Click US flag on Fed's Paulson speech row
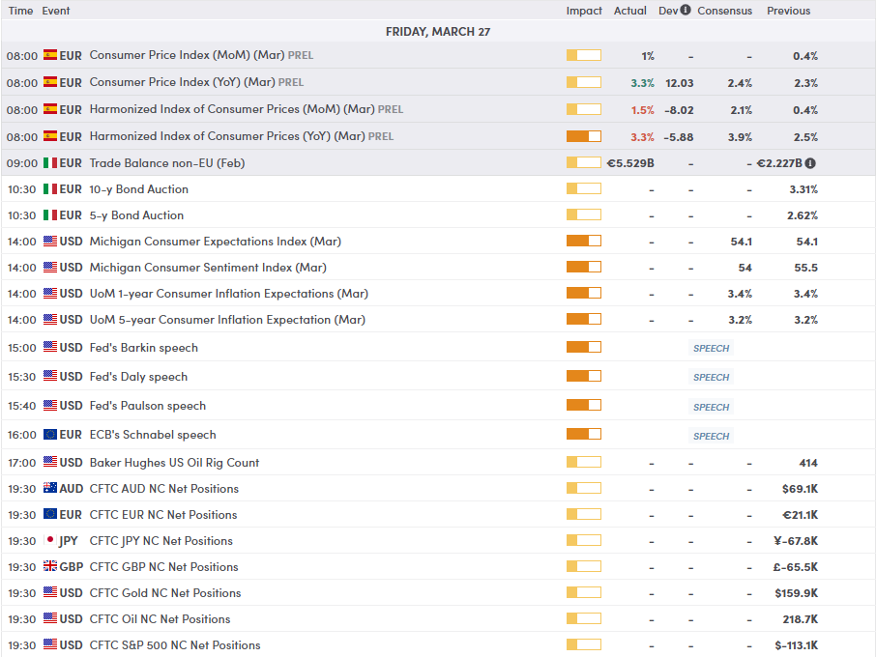 (50, 405)
